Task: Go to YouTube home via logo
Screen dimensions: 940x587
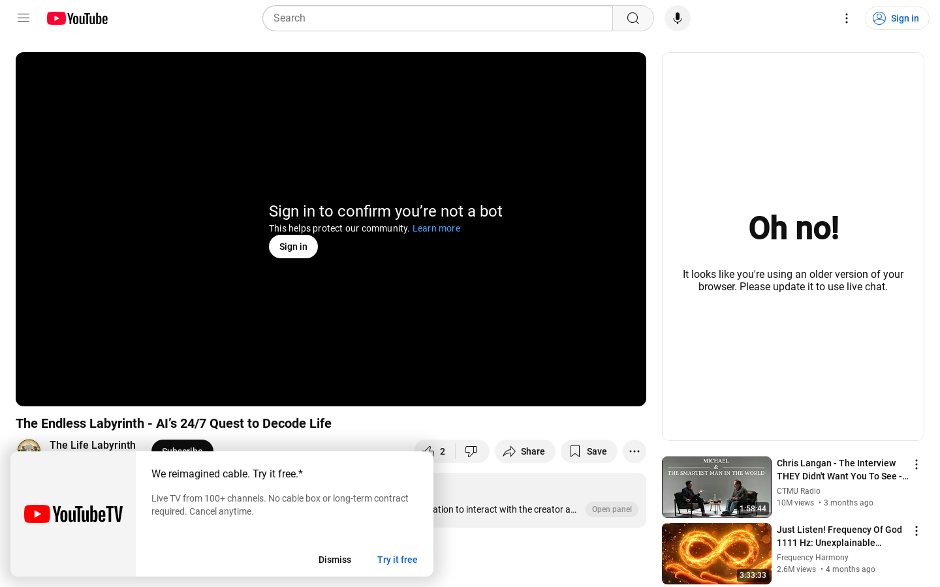Action: pyautogui.click(x=77, y=18)
